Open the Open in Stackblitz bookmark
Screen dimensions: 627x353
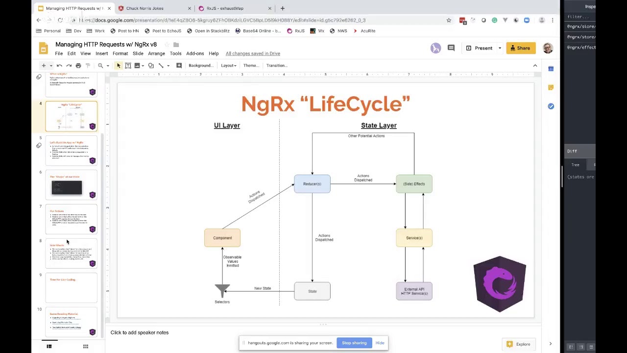pos(209,31)
